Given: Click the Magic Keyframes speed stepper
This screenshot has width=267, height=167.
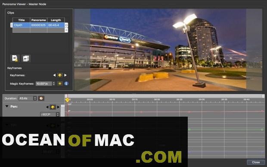Looking at the screenshot, I should click(x=54, y=83).
